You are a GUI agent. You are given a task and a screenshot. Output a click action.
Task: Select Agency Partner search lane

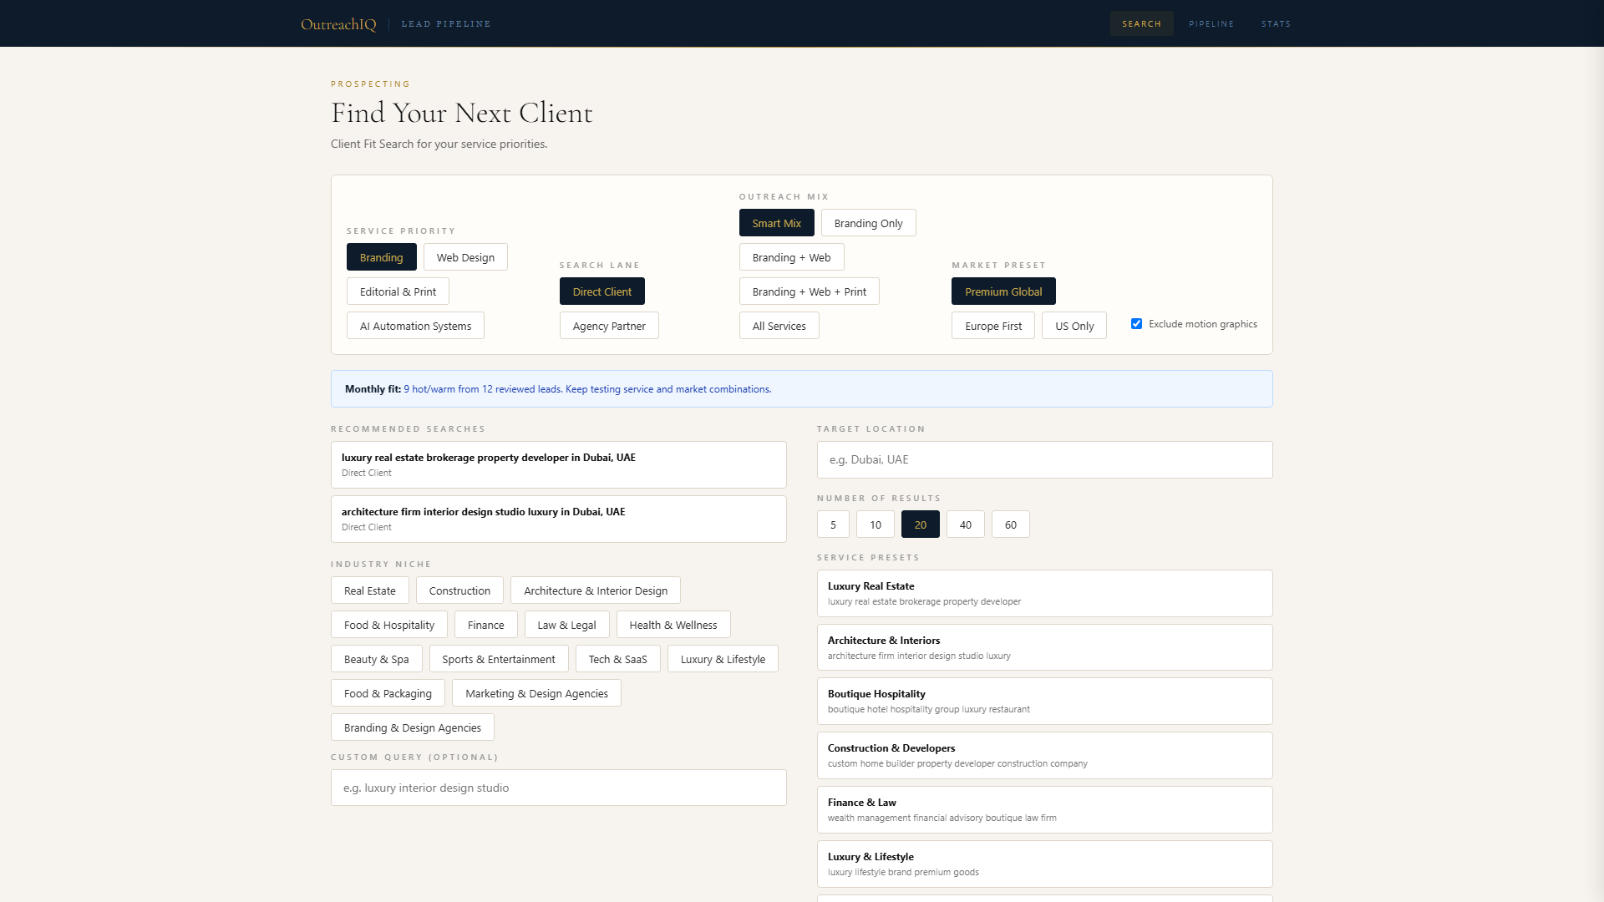(609, 326)
